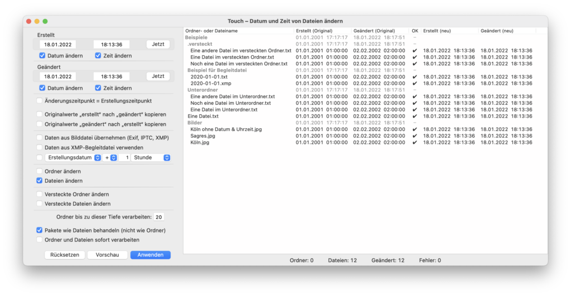Click Dateien: 12 in status bar
The image size is (571, 296).
click(x=342, y=260)
